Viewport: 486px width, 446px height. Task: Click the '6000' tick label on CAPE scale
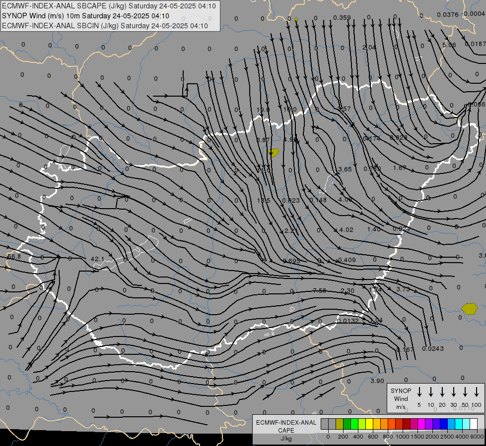point(477,437)
